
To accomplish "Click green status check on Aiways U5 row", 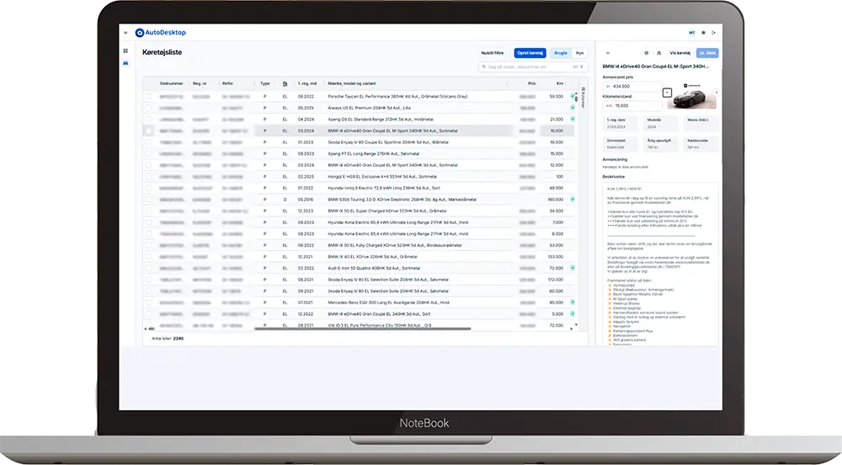I will [x=573, y=108].
